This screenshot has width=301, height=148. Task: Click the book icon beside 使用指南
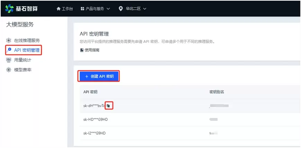point(82,50)
